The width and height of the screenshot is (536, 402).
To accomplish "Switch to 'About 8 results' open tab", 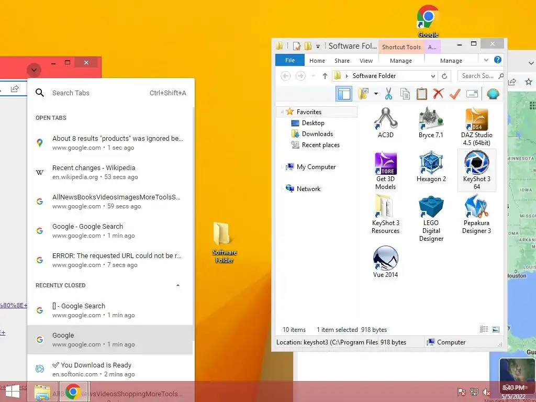I will [x=110, y=143].
